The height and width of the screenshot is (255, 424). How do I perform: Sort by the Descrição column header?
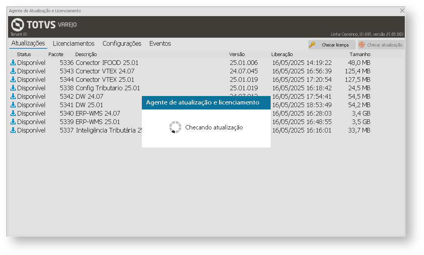click(x=86, y=54)
